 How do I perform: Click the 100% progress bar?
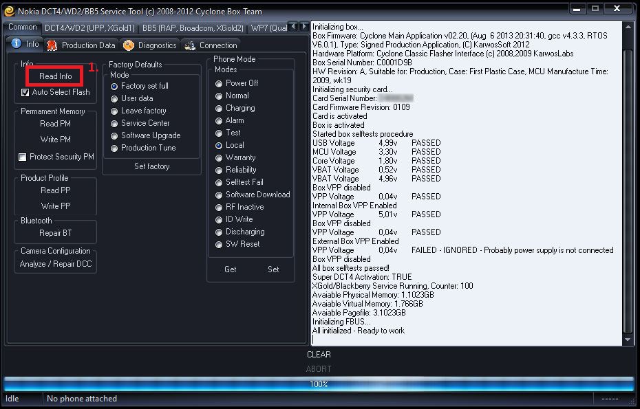tap(319, 384)
